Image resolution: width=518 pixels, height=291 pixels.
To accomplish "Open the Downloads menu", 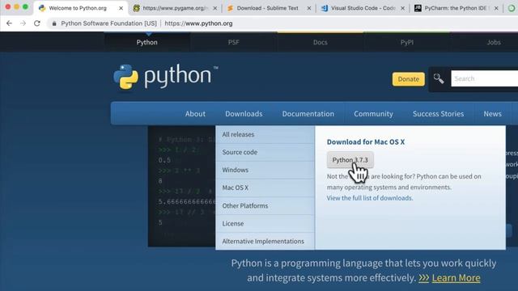I will click(x=244, y=113).
